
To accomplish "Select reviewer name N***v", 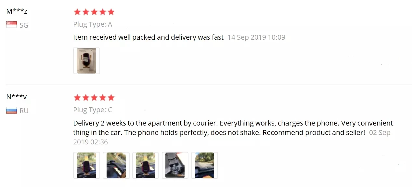I will click(x=17, y=97).
